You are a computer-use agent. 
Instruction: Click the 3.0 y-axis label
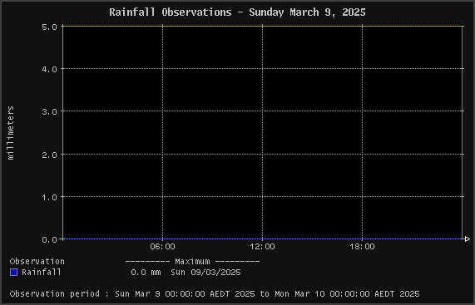[49, 111]
